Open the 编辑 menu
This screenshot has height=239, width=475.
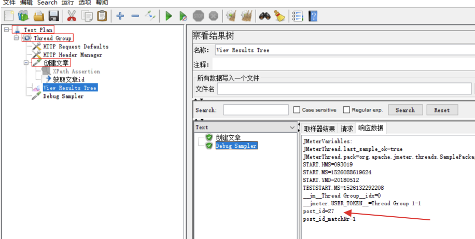click(26, 3)
